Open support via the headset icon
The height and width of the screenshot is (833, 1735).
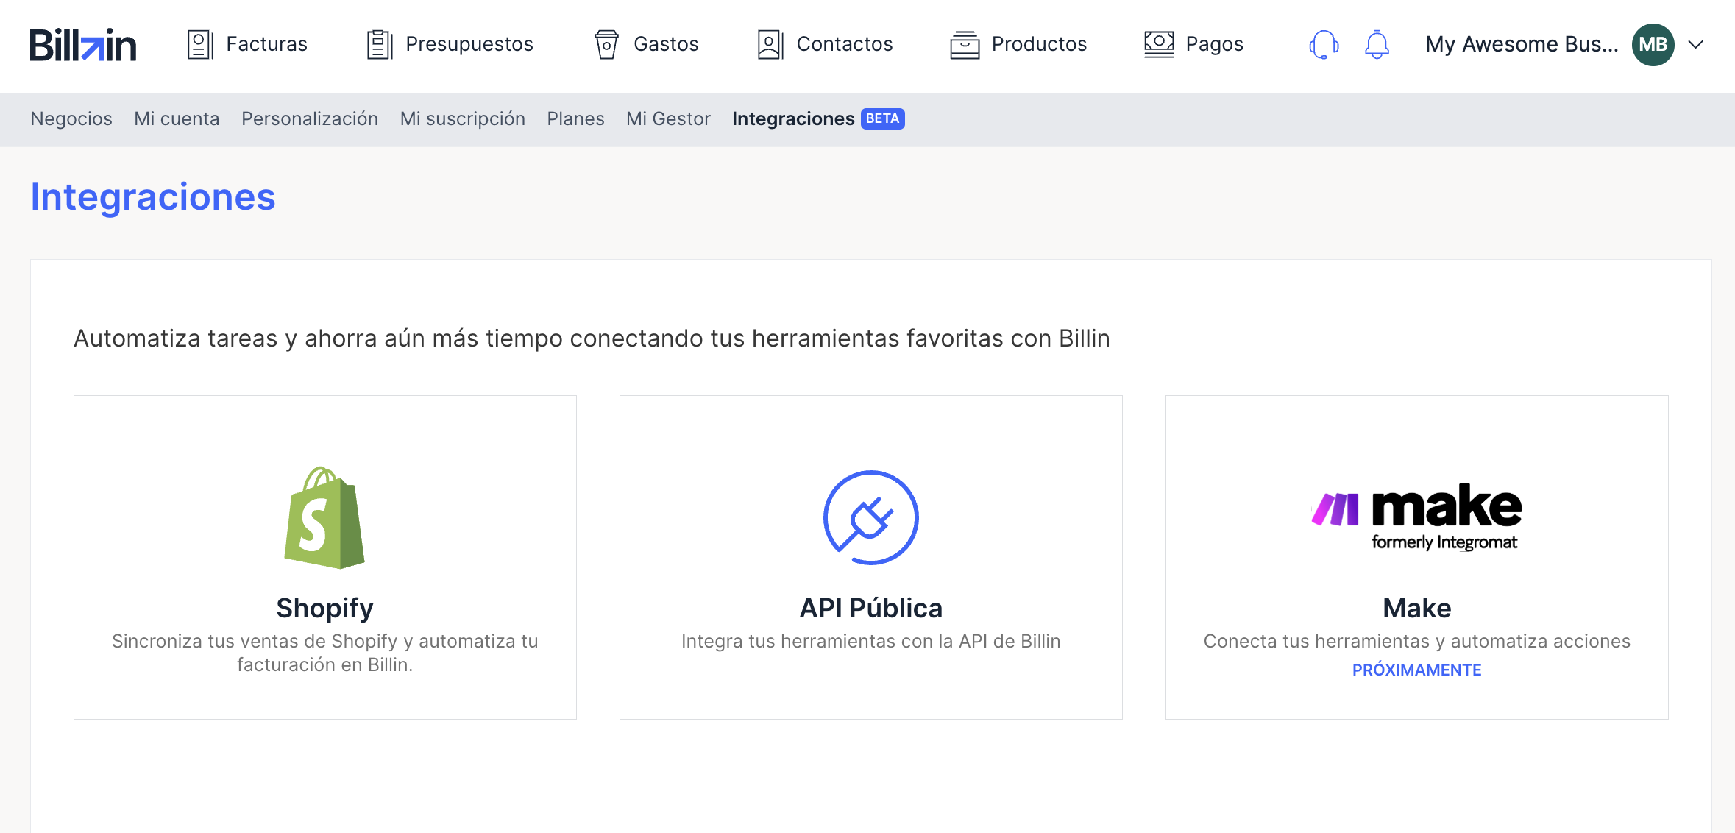click(x=1324, y=45)
